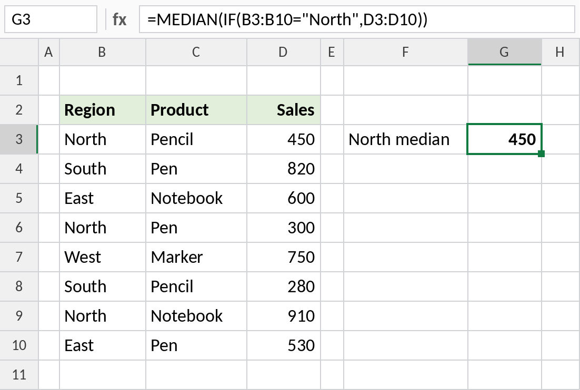This screenshot has height=390, width=580.
Task: Select sales value 450 in column D
Action: [283, 140]
